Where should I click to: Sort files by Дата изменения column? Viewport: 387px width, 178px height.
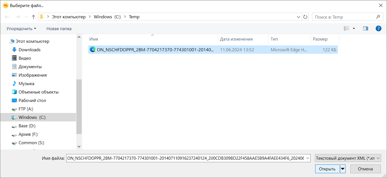(x=236, y=39)
